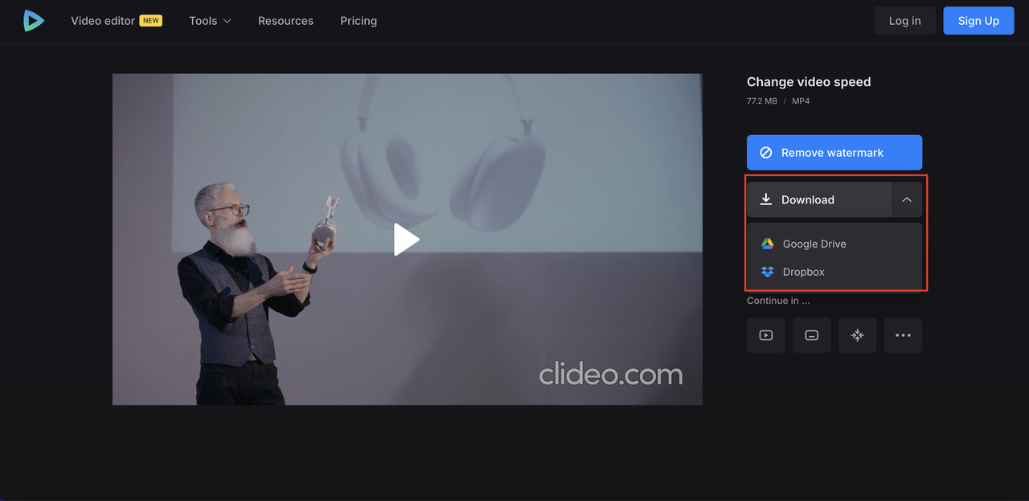Image resolution: width=1029 pixels, height=501 pixels.
Task: Continue in the subtitles tool icon
Action: (811, 335)
